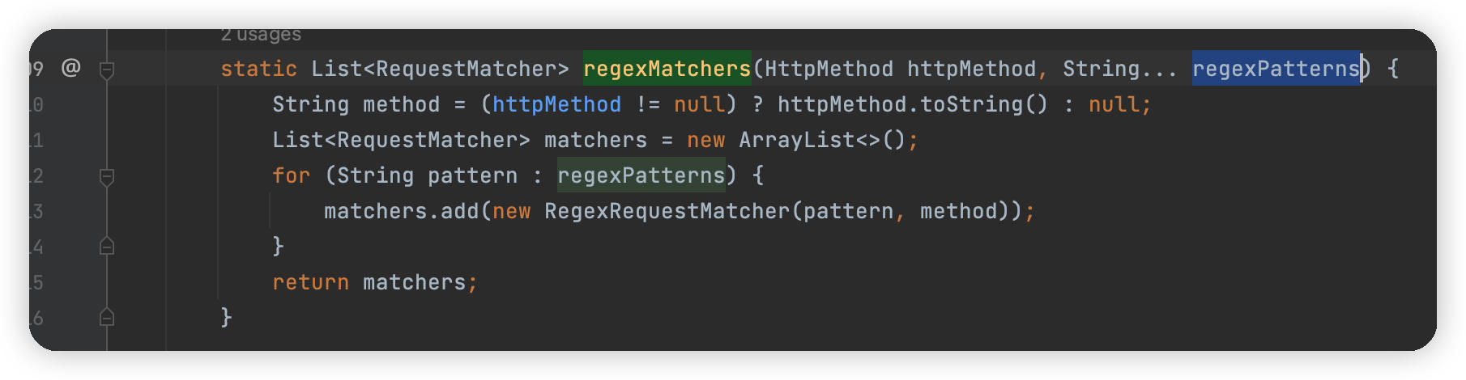Screen dimensions: 1466x380
Task: Click fold end marker at method's closing brace
Action: click(x=106, y=317)
